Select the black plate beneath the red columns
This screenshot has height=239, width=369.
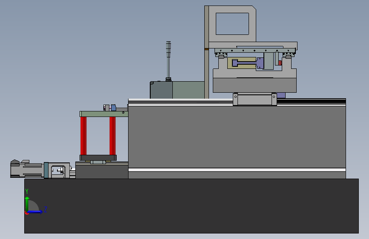point(98,158)
